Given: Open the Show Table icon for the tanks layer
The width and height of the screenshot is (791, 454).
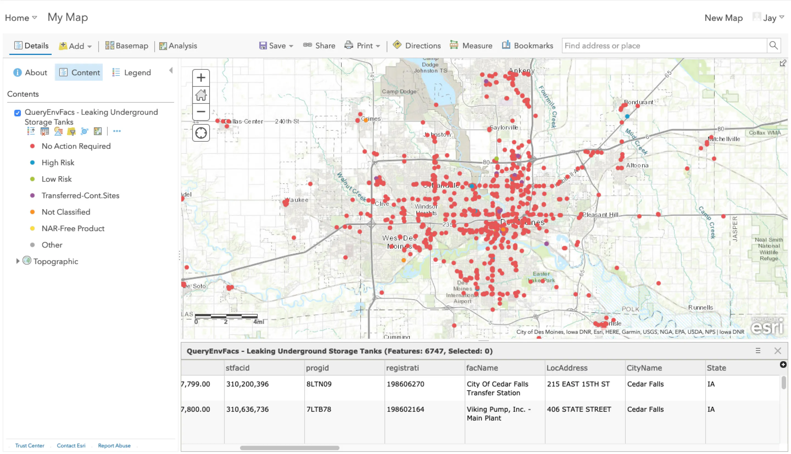Looking at the screenshot, I should click(x=44, y=131).
